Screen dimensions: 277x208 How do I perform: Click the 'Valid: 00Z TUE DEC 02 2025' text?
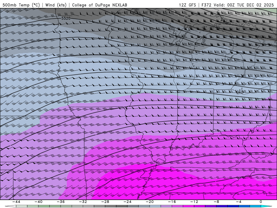click(244, 5)
